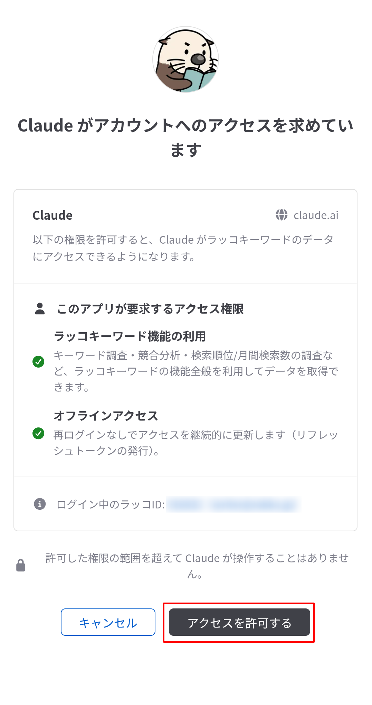Cancel the request with the キャンセル button
Viewport: 372px width, 705px height.
[108, 622]
